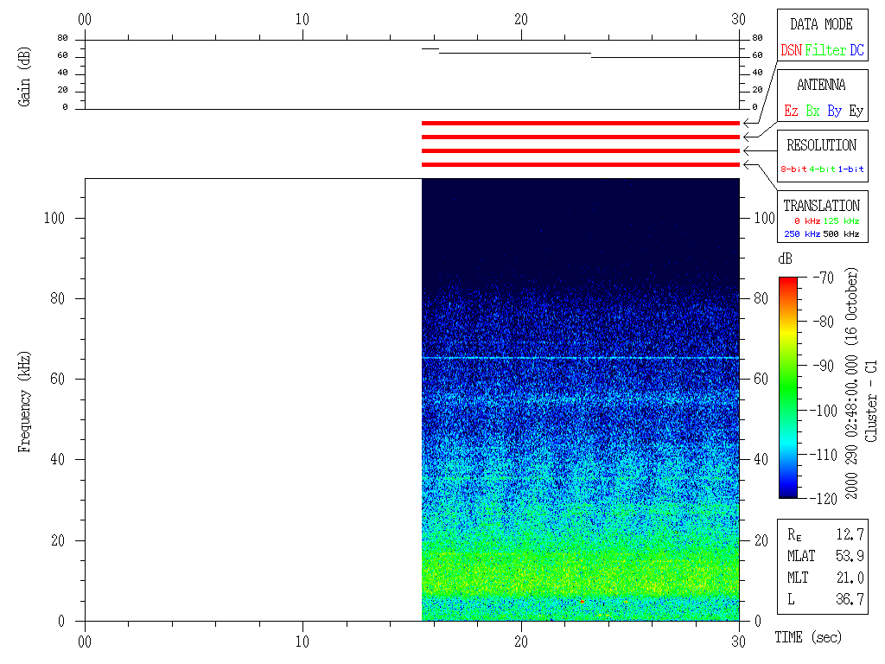
Task: Click the horizontal line near 65 kHz
Action: [x=580, y=357]
